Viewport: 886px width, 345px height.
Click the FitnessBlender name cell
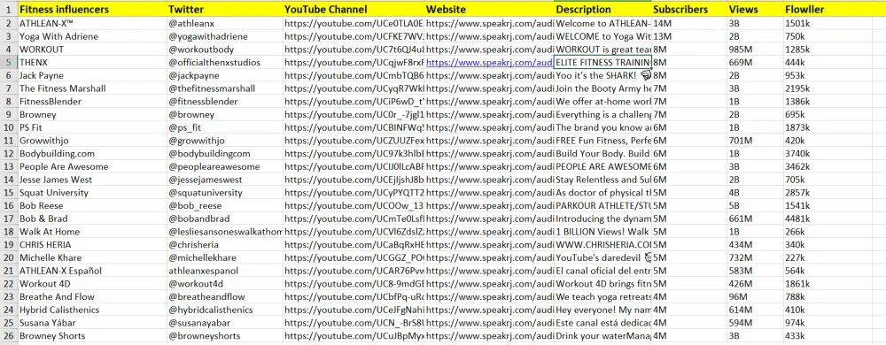point(93,102)
